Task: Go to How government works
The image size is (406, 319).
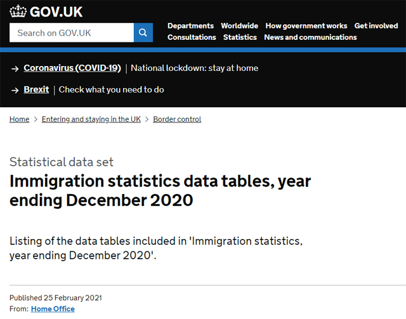Action: [x=306, y=26]
